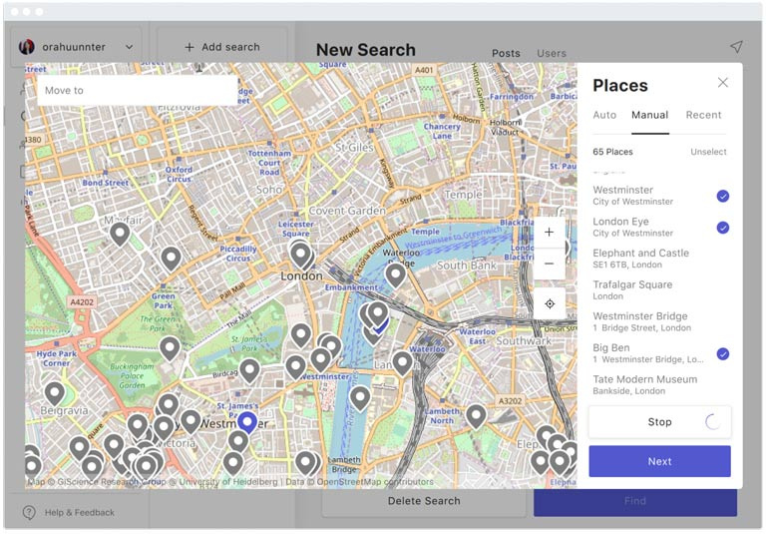The width and height of the screenshot is (766, 534).
Task: Click the map pin near Mayfair
Action: [120, 235]
